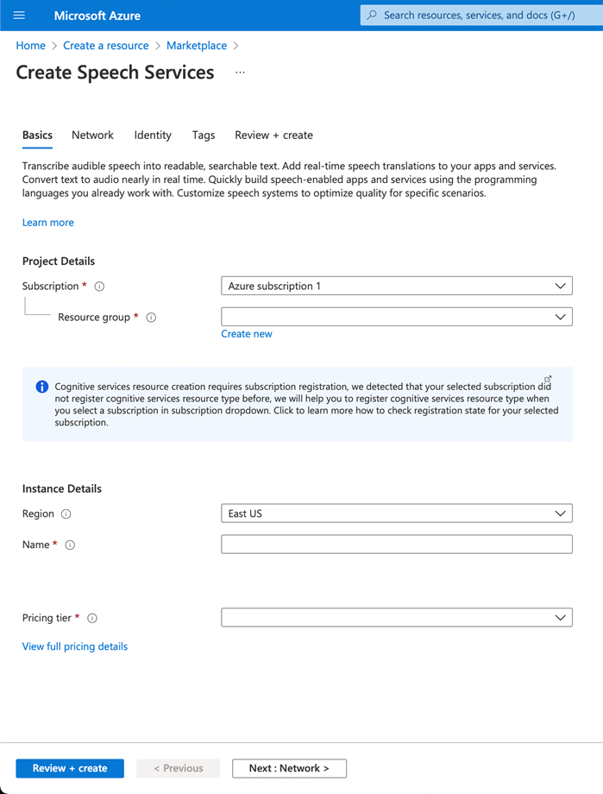Show Region info tooltip icon
The width and height of the screenshot is (603, 794).
click(x=66, y=514)
